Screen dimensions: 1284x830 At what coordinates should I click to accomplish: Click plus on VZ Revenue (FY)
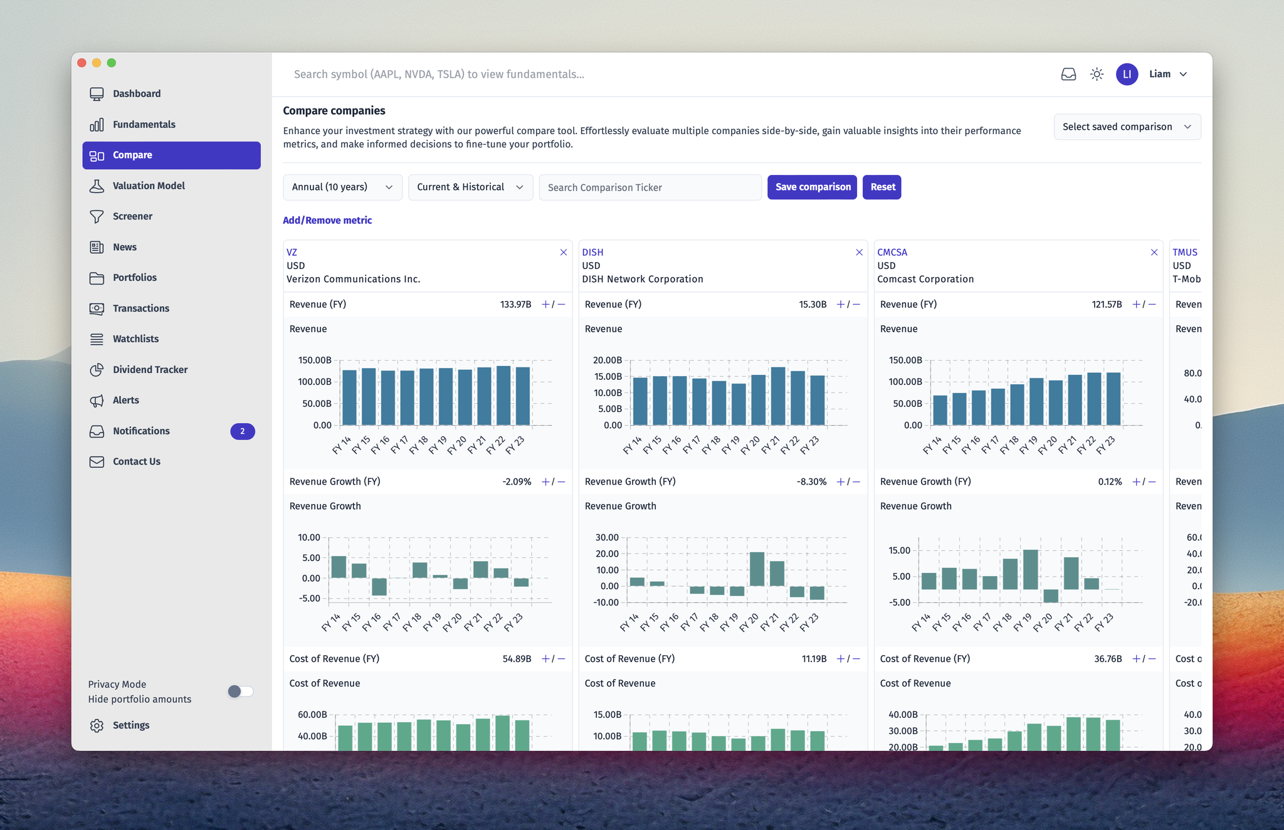pos(545,305)
